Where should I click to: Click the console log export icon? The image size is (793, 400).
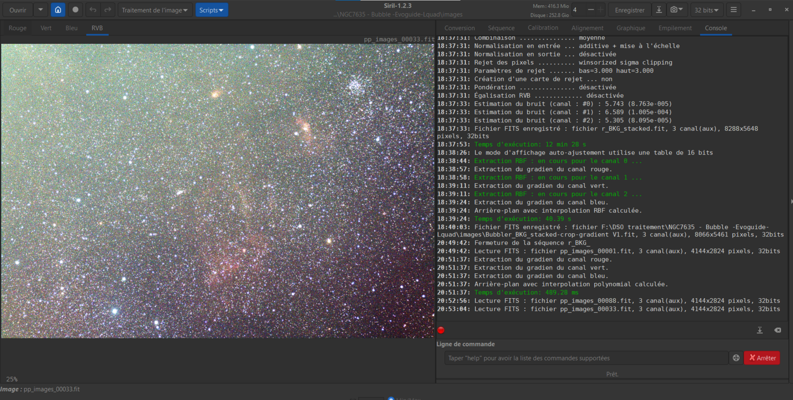tap(760, 330)
